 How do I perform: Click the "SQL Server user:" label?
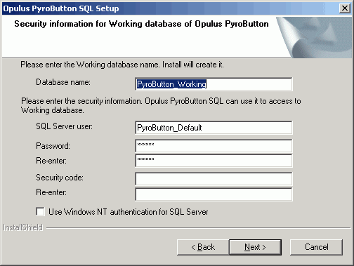64,126
